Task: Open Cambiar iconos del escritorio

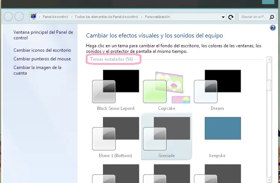Action: tap(42, 50)
